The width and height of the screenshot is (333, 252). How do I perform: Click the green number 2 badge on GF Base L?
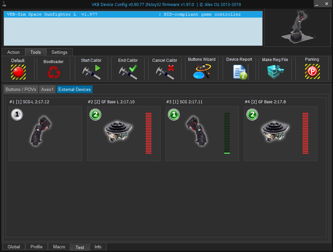click(95, 115)
